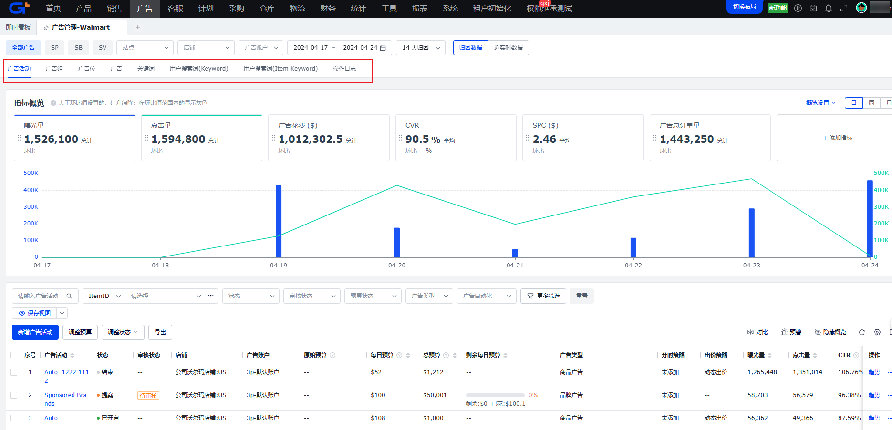
Task: Select 日 granularity for the chart
Action: tap(854, 103)
